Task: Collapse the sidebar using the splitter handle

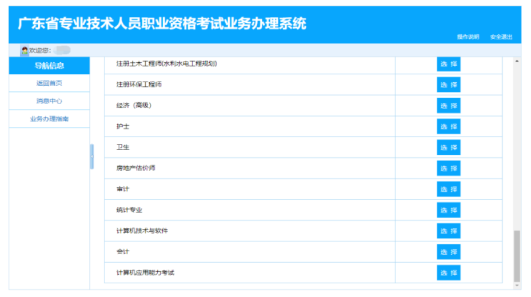Action: tap(91, 156)
